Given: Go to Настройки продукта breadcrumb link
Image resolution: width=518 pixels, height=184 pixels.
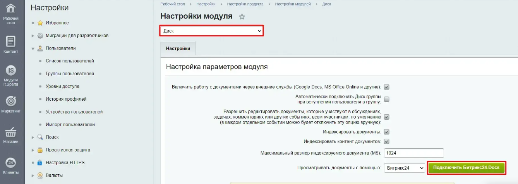Looking at the screenshot, I should click(245, 4).
